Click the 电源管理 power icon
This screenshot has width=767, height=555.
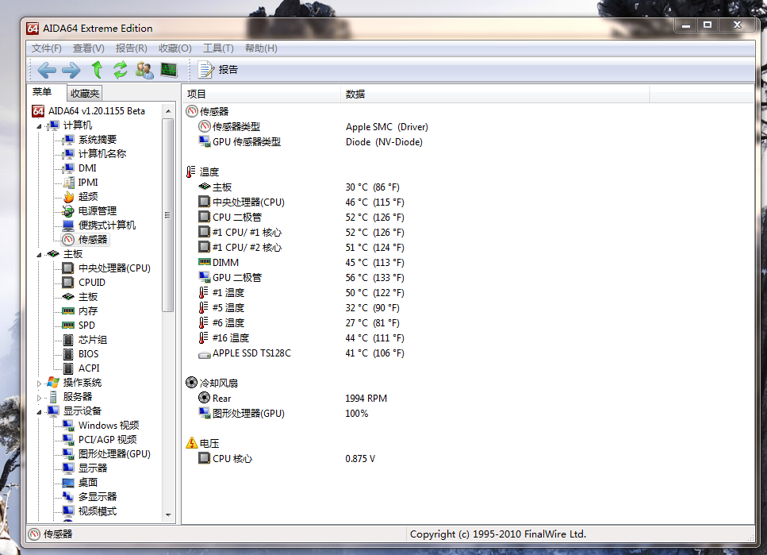tap(68, 211)
